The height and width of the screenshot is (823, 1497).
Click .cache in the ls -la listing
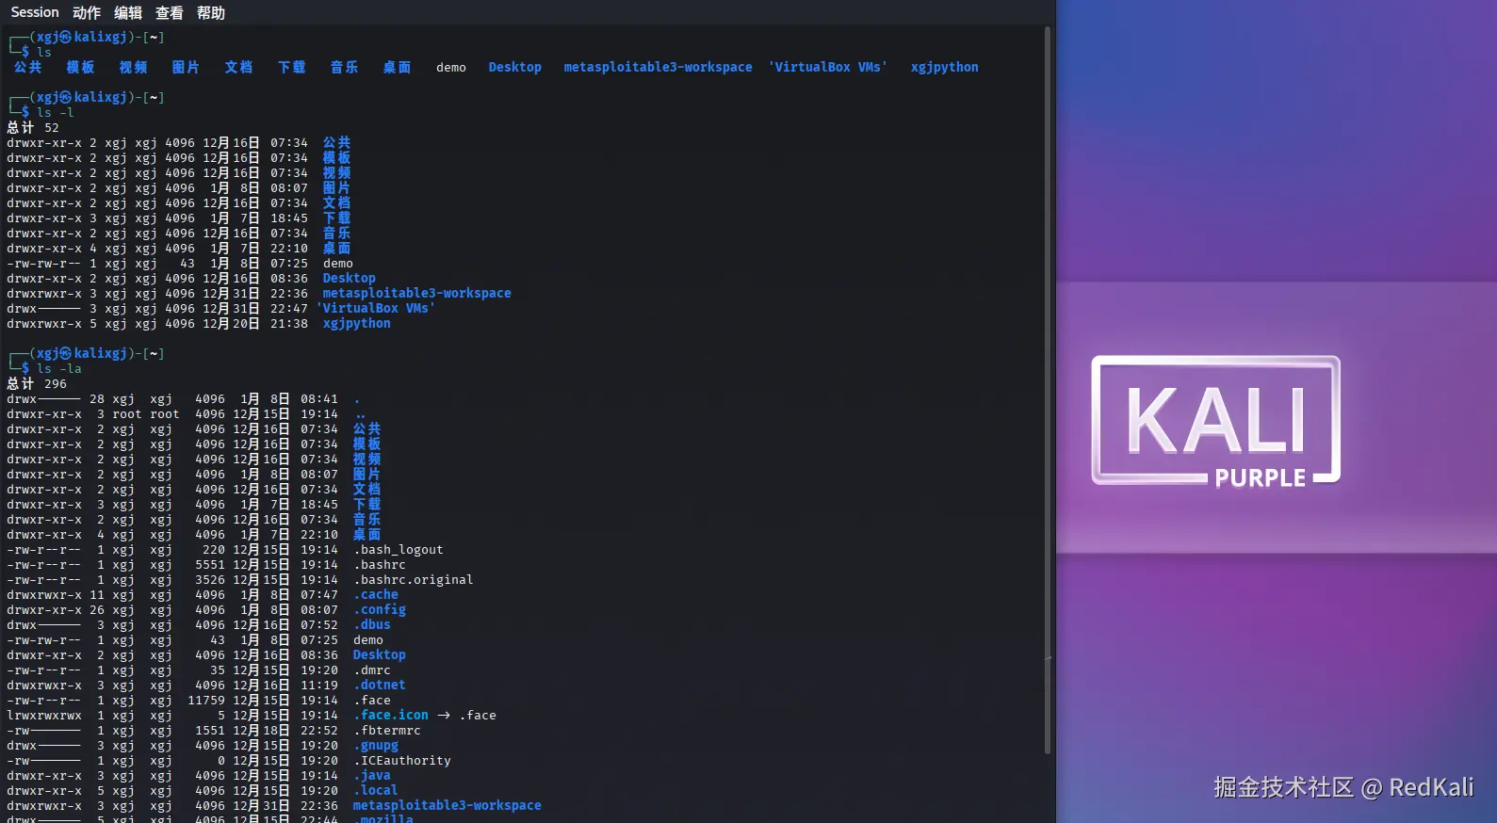pos(376,594)
